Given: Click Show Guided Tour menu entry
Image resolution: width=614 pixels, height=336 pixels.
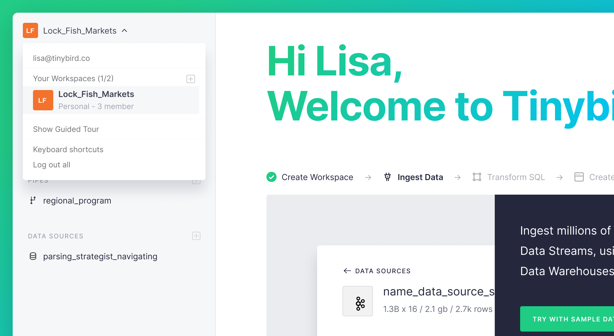Looking at the screenshot, I should pyautogui.click(x=66, y=129).
